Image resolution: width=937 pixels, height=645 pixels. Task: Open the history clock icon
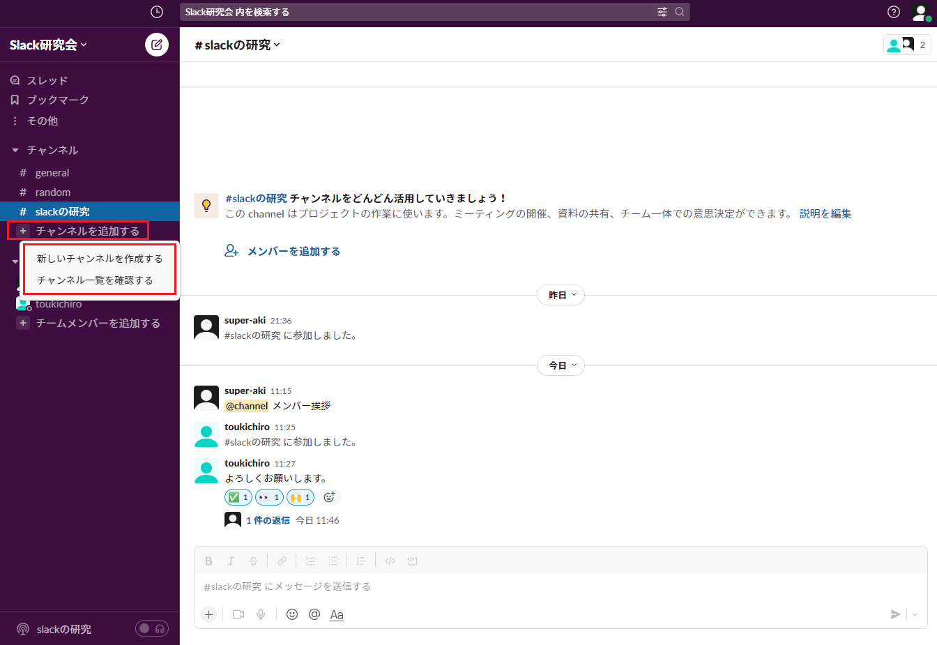click(157, 12)
